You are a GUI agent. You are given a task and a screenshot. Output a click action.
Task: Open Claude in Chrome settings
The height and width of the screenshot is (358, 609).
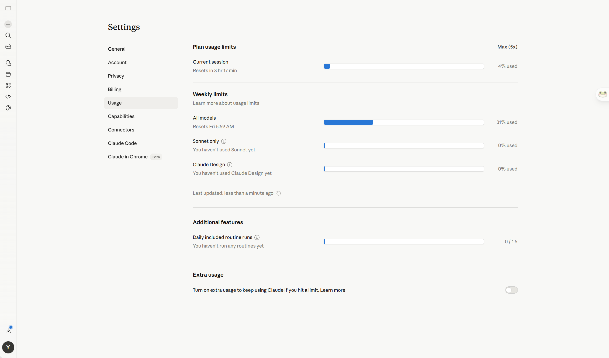(141, 157)
